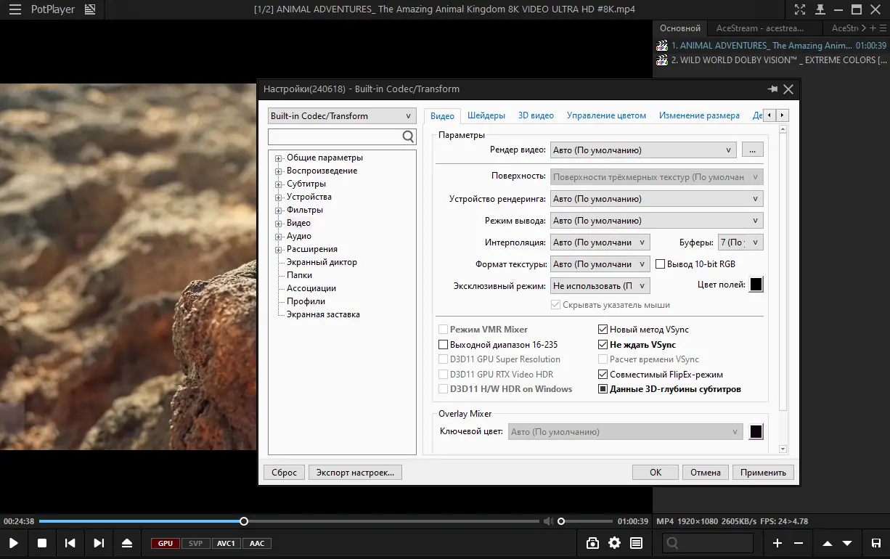Click the settings search input field
The width and height of the screenshot is (890, 559).
point(335,136)
